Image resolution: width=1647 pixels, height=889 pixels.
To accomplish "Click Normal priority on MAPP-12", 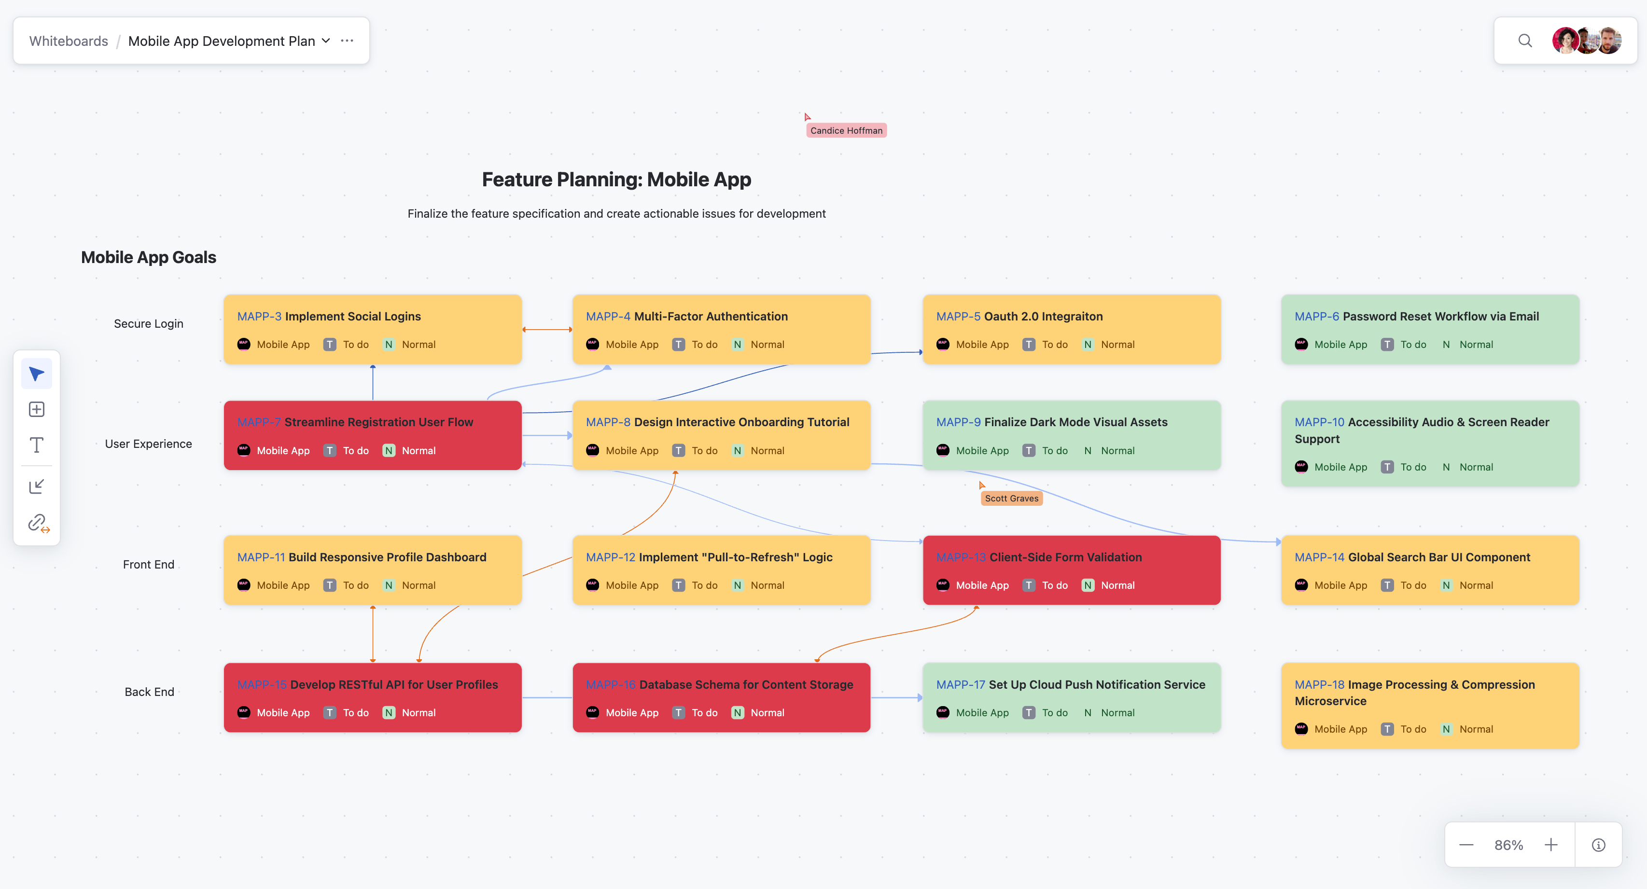I will 767,585.
